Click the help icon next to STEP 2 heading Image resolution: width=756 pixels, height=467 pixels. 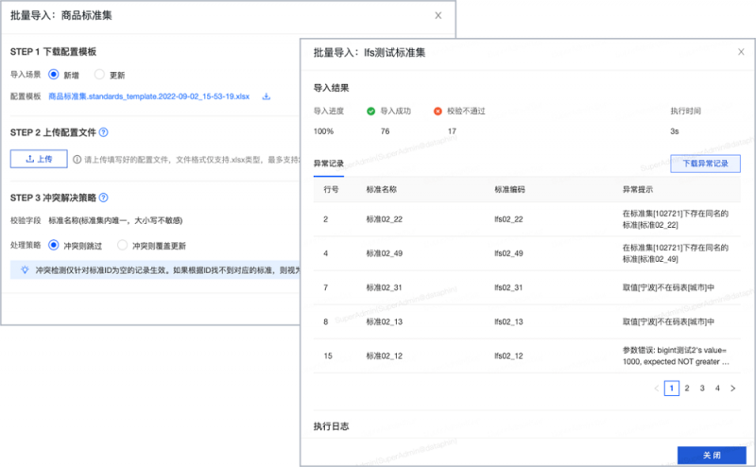(103, 133)
